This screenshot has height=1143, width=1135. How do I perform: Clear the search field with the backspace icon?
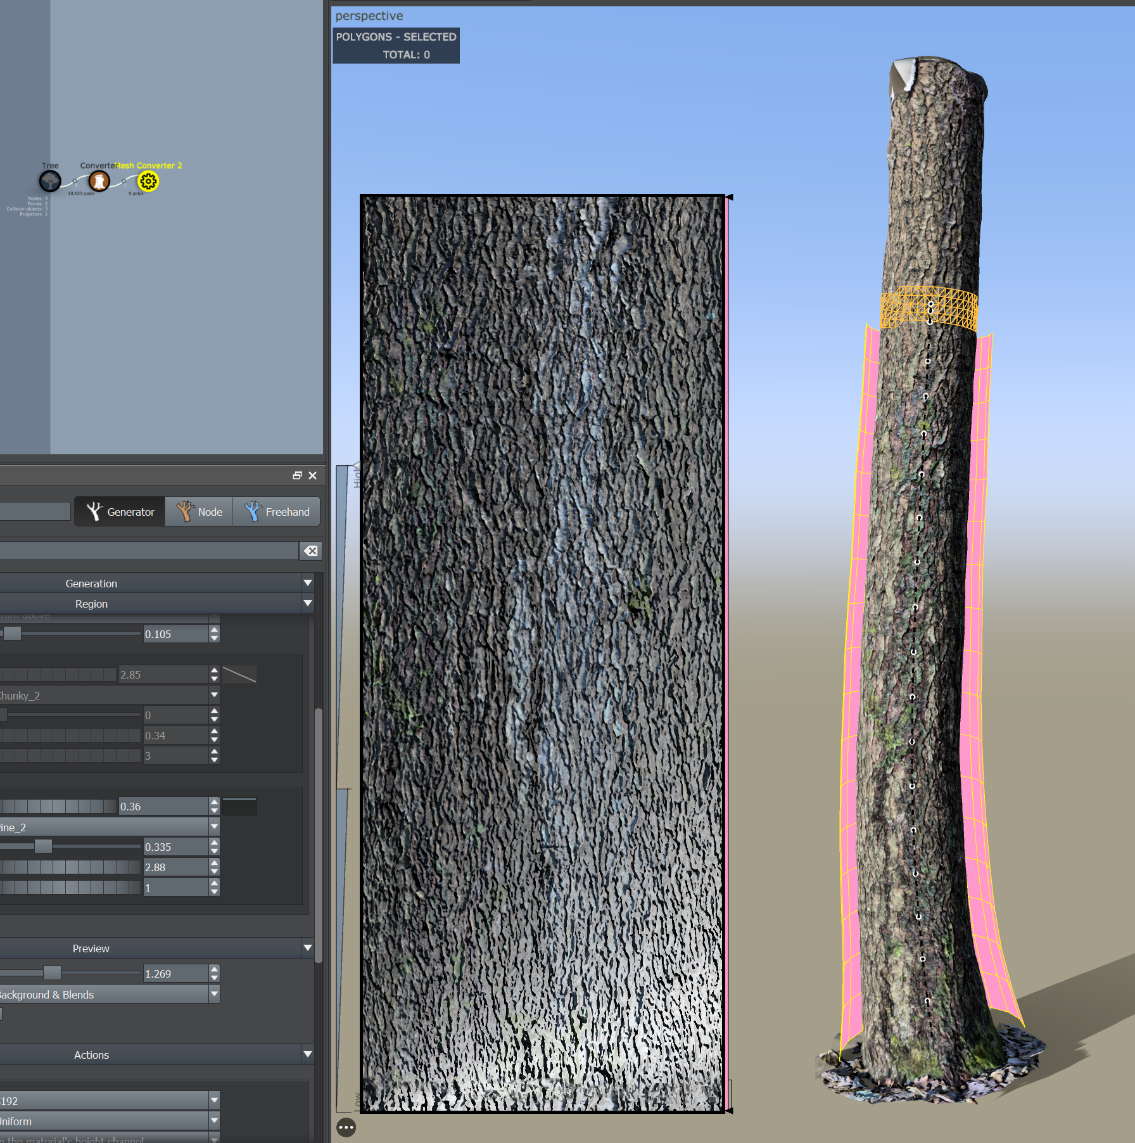pos(310,551)
